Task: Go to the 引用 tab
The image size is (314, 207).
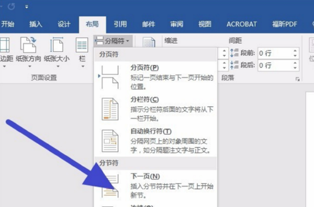Action: point(120,24)
